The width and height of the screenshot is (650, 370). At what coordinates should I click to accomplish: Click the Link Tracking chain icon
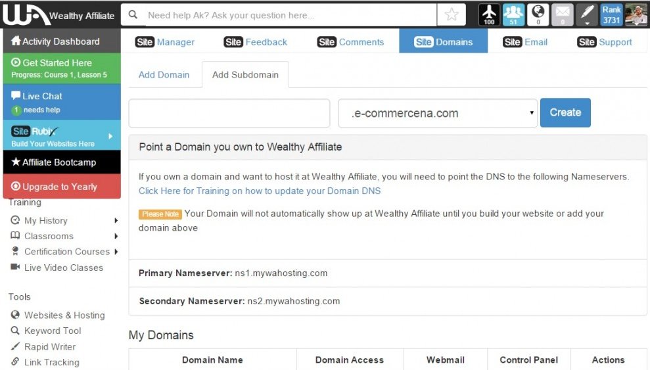click(x=15, y=361)
